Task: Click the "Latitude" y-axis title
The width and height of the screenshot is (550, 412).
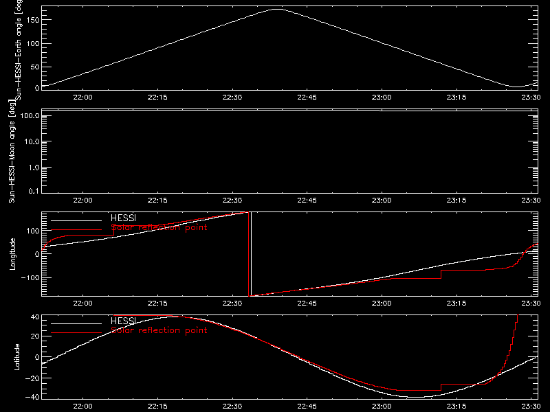Action: click(x=16, y=357)
